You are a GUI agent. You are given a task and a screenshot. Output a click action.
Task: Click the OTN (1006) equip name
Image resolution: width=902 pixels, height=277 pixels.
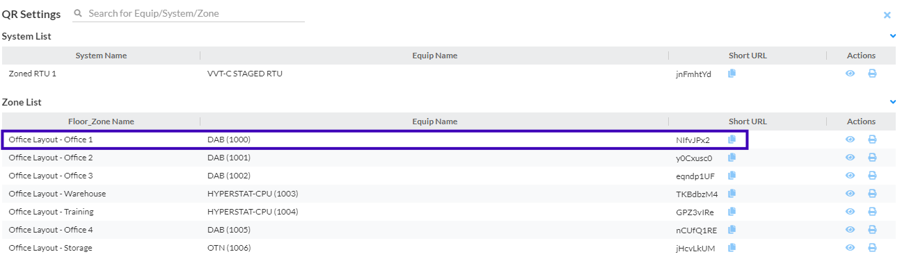(x=229, y=248)
